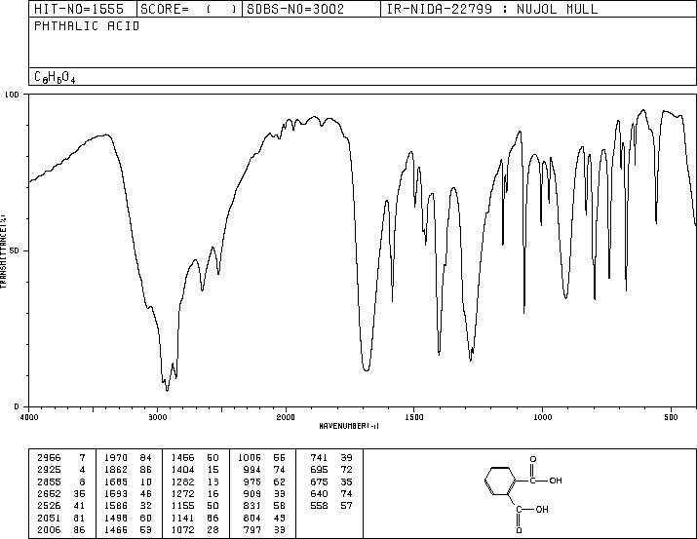The image size is (697, 539).
Task: Click the 0 label on the transmittance axis
Action: (x=17, y=406)
